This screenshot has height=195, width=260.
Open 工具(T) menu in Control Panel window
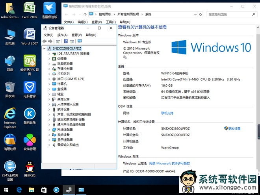pyautogui.click(x=111, y=22)
